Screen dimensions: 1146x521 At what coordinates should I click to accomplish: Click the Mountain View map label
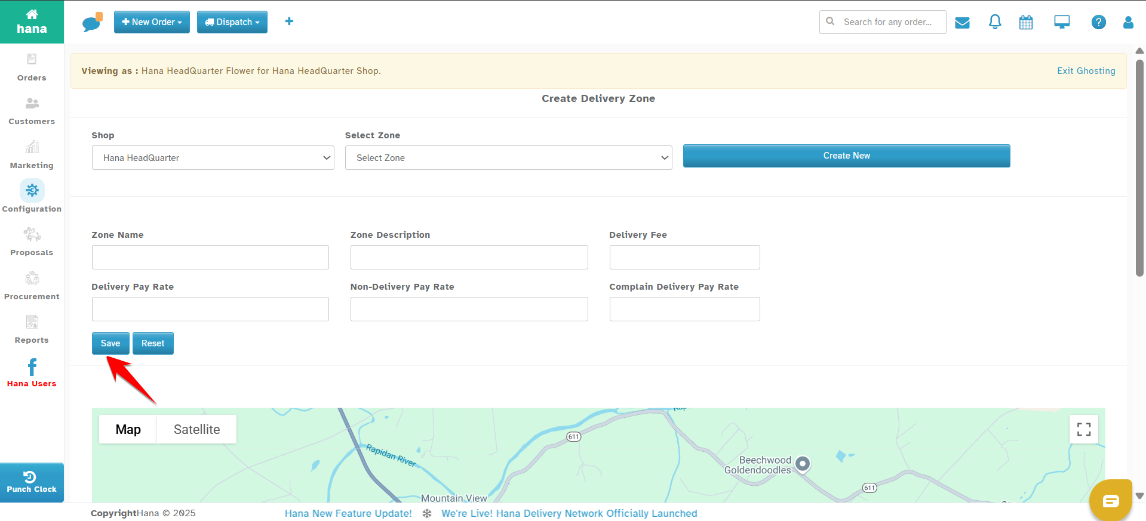[454, 498]
